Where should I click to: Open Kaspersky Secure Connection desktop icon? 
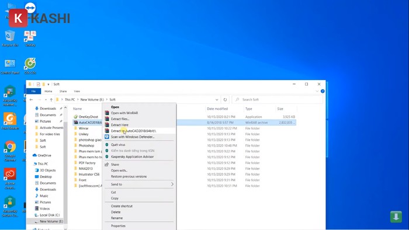pos(10,207)
